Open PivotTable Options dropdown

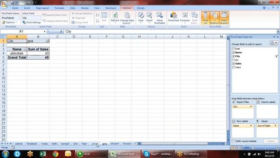click(10, 22)
